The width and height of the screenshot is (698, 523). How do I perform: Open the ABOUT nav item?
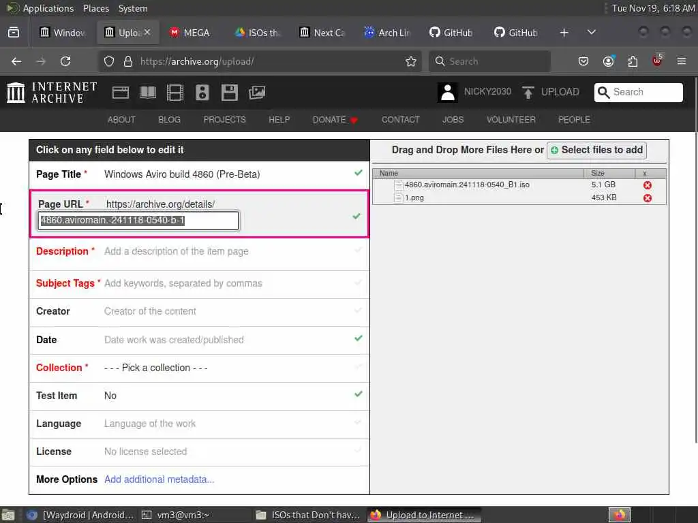pyautogui.click(x=121, y=120)
